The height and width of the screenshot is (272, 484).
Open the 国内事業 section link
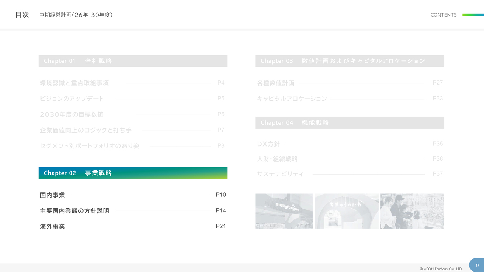(x=53, y=195)
